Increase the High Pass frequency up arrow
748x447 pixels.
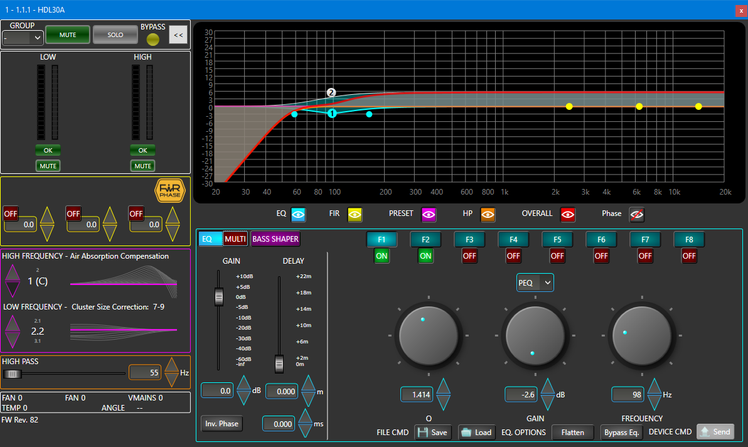tap(171, 365)
